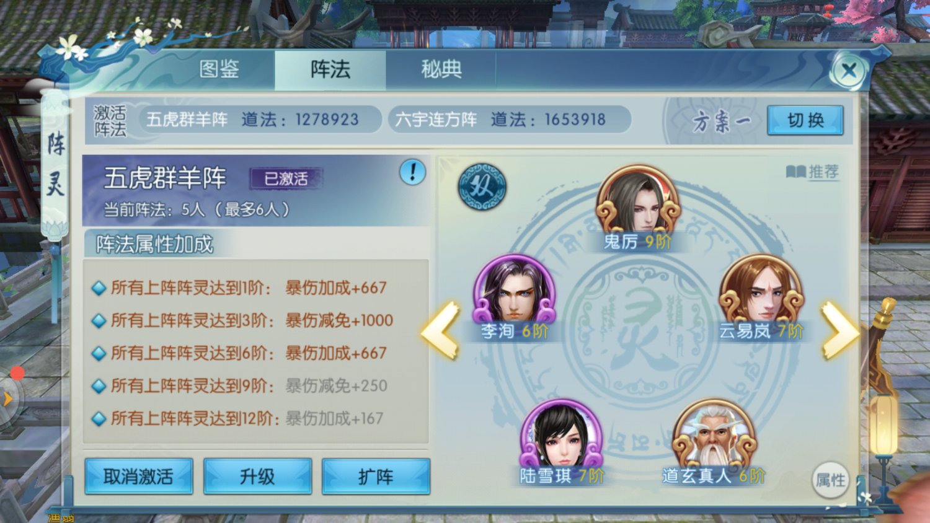The height and width of the screenshot is (523, 930).
Task: Open the 推荐 book icon link
Action: pos(812,172)
